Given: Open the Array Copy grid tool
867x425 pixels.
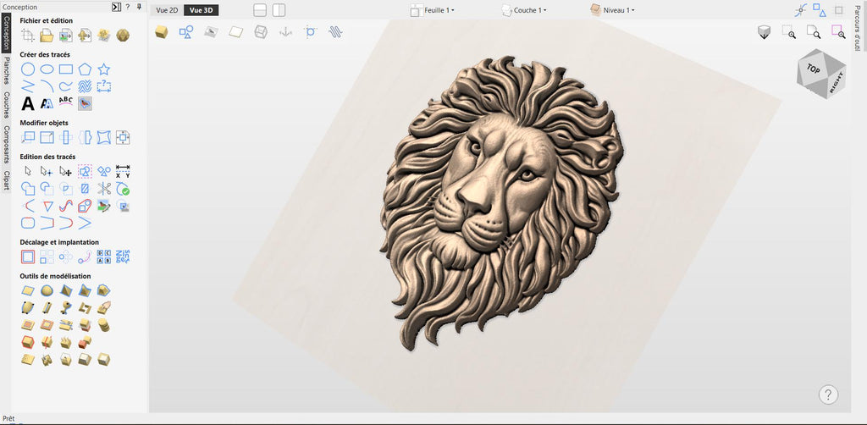Looking at the screenshot, I should tap(47, 257).
